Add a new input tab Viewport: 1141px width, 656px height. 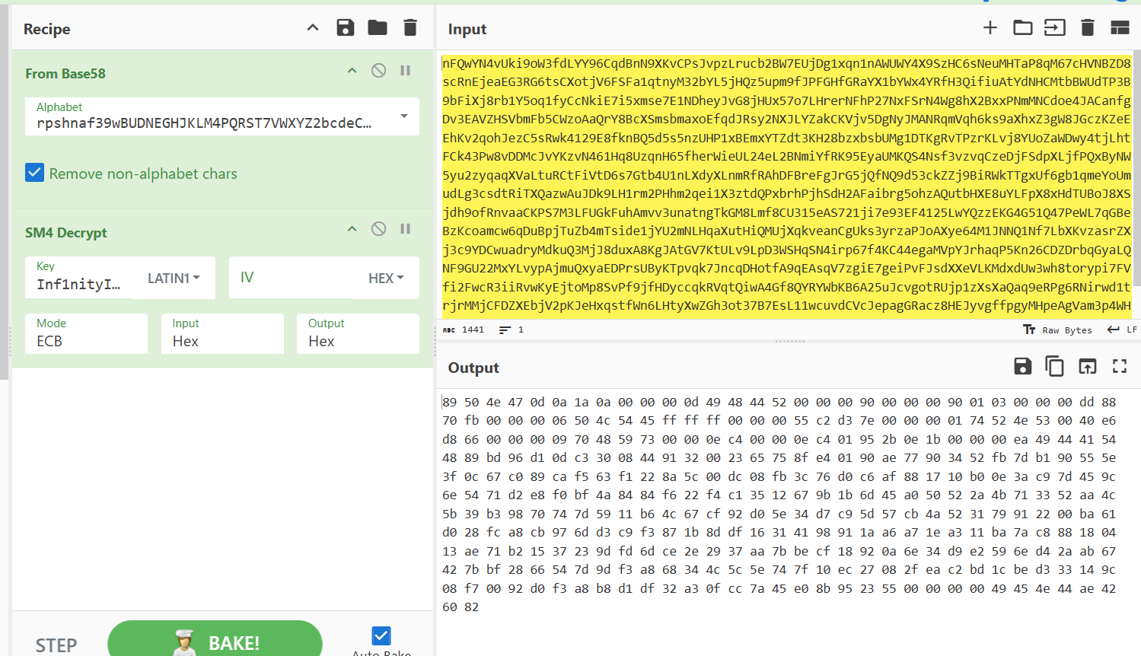pyautogui.click(x=990, y=28)
